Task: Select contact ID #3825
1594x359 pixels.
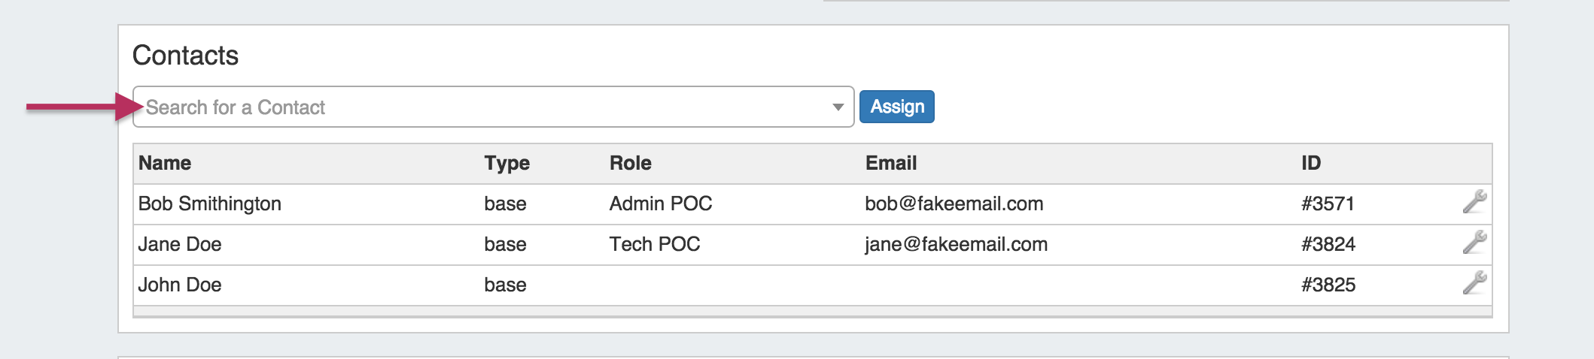Action: coord(1328,285)
